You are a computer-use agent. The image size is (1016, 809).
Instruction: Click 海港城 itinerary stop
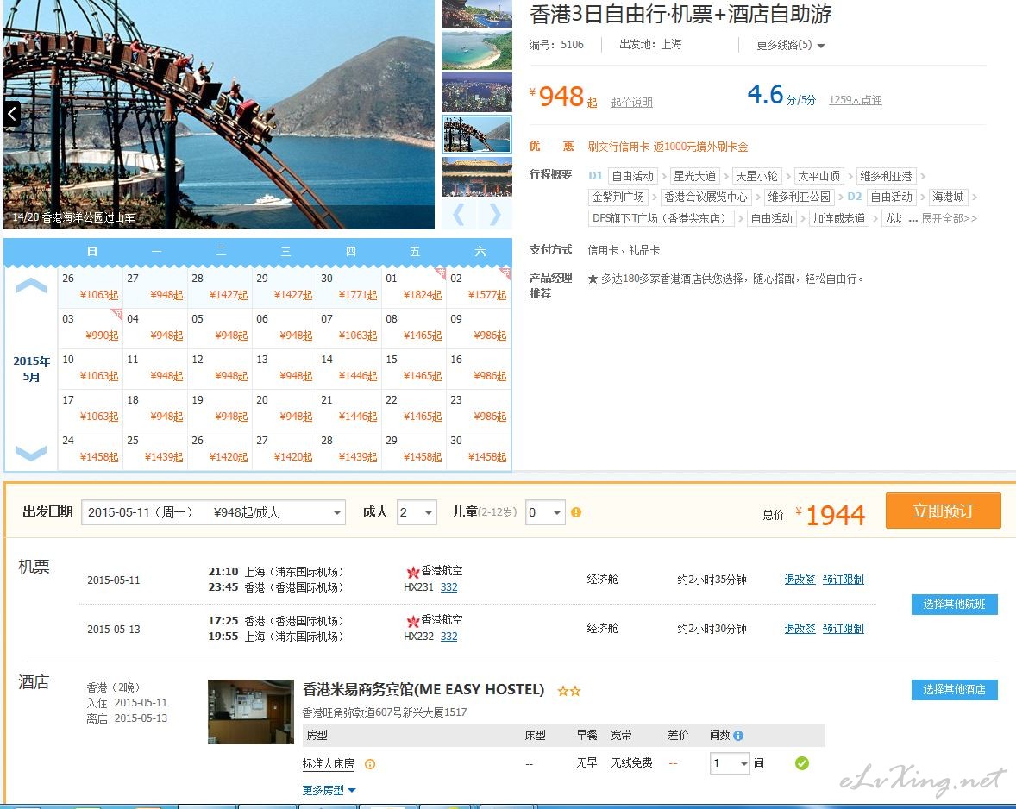[x=948, y=197]
